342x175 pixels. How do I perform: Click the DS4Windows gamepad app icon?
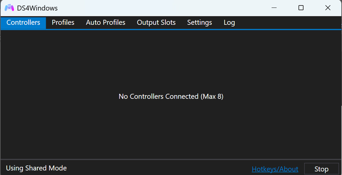(x=9, y=8)
